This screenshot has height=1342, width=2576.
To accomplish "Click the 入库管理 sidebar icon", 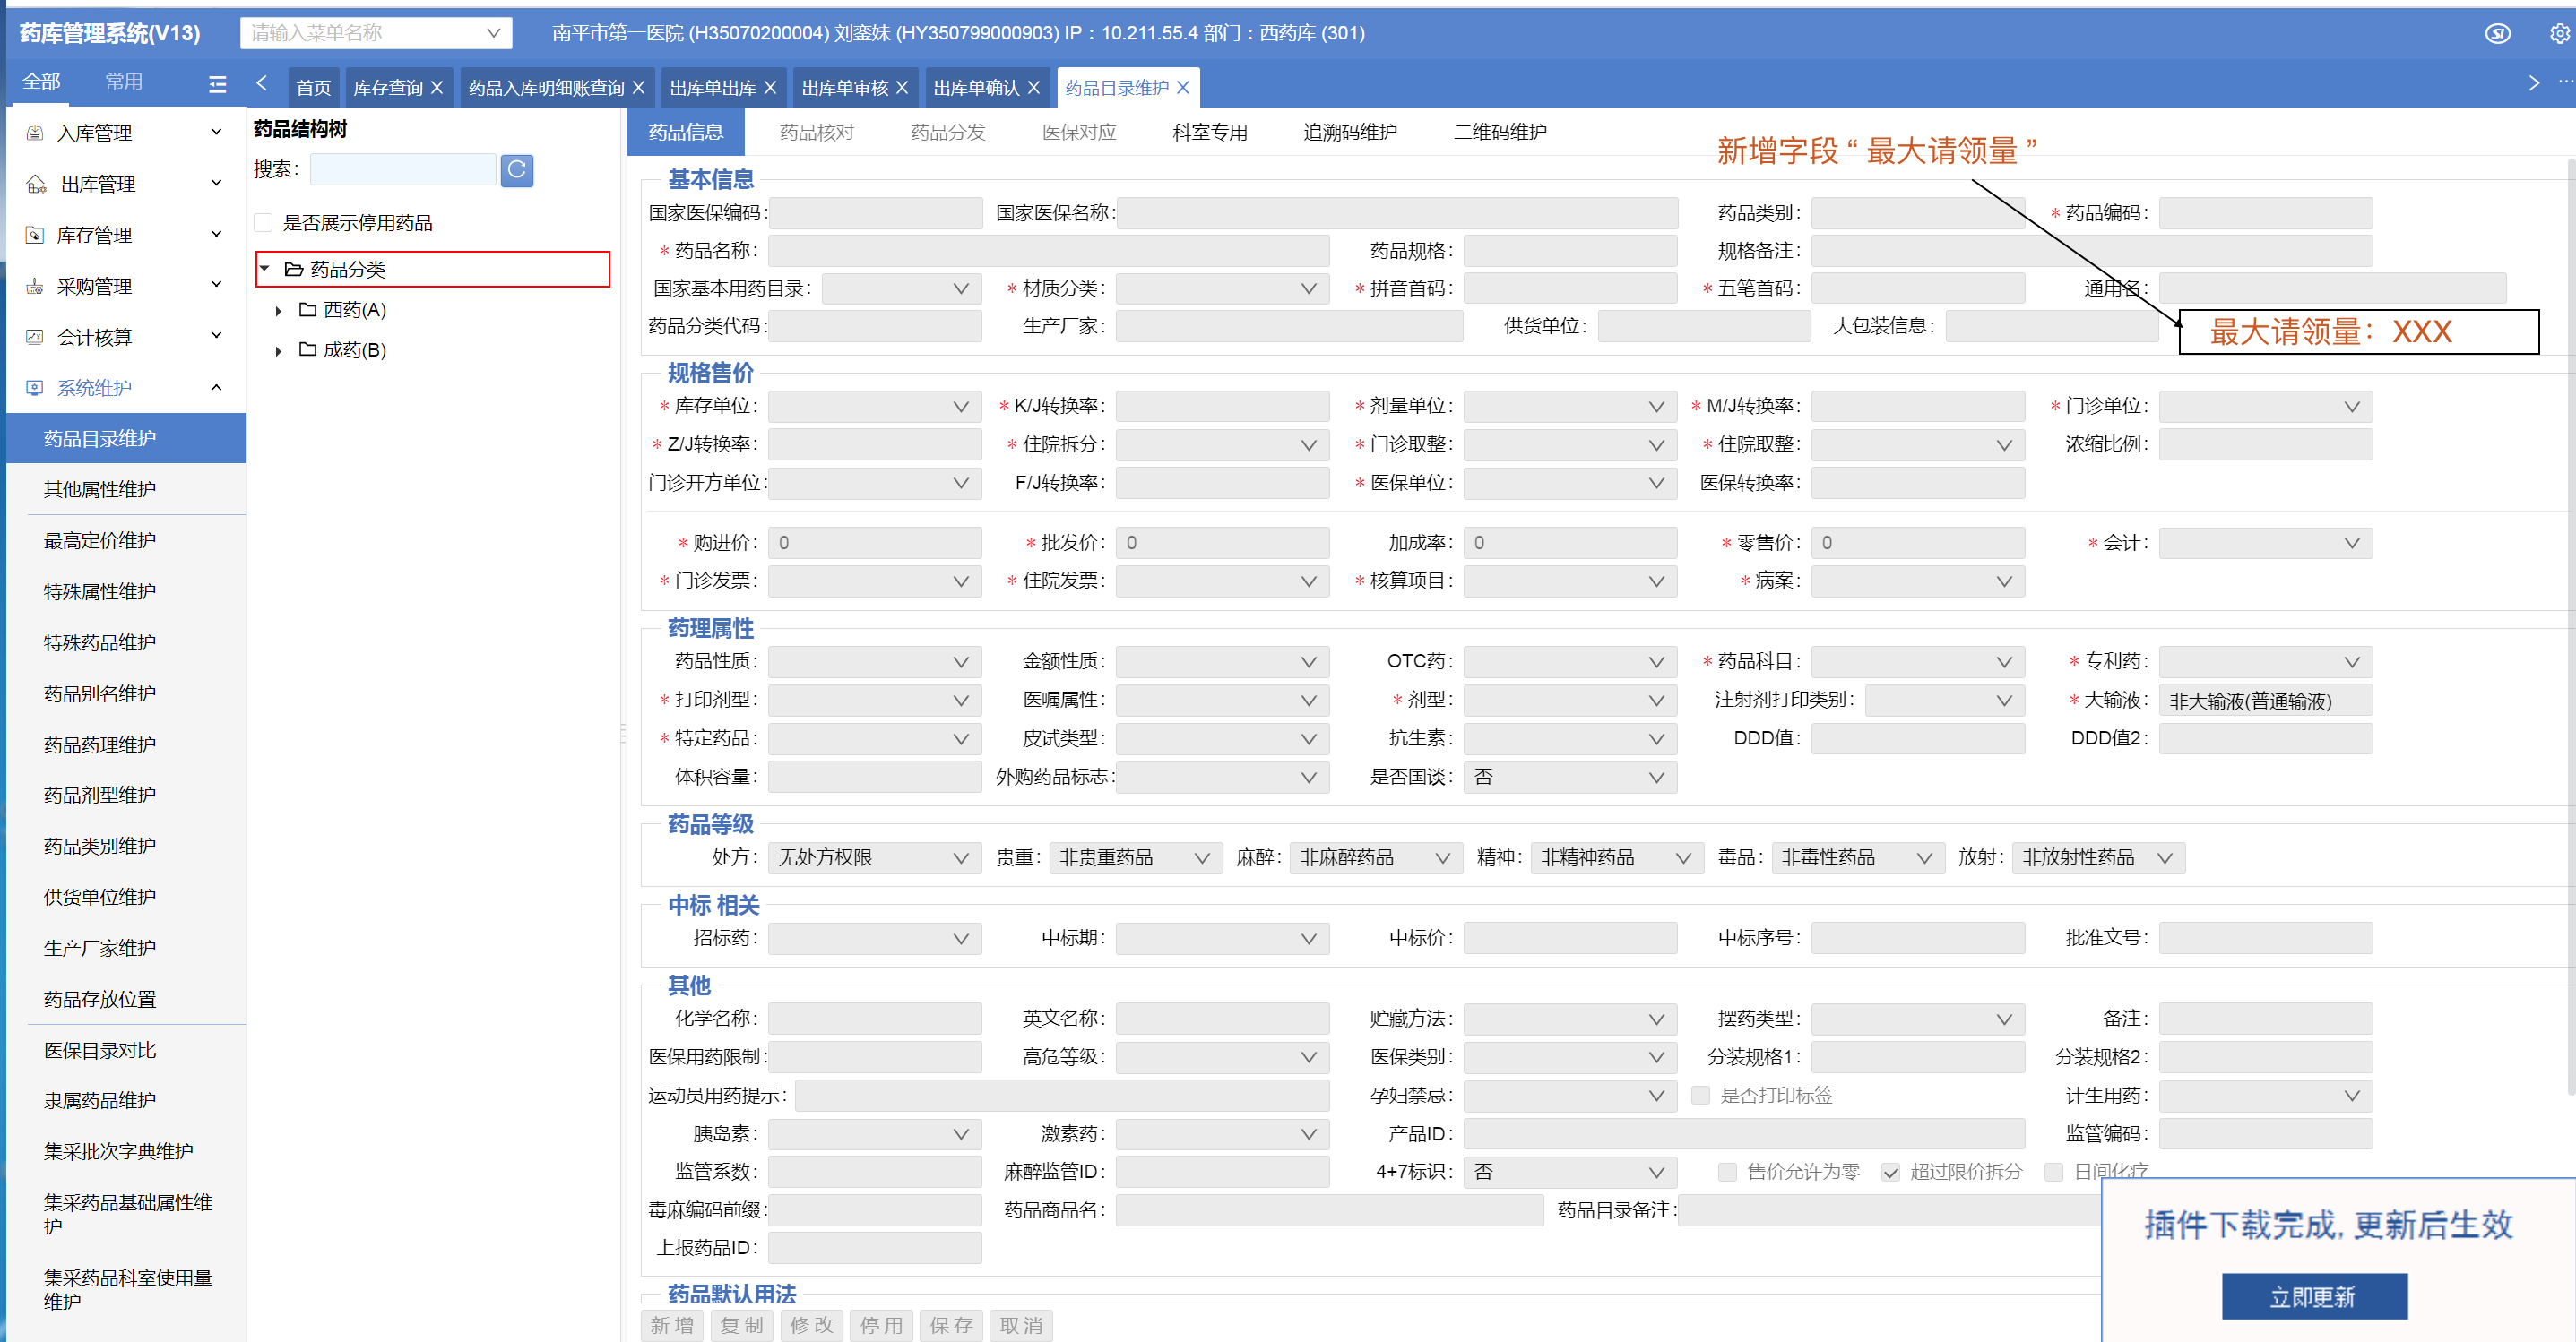I will 35,133.
